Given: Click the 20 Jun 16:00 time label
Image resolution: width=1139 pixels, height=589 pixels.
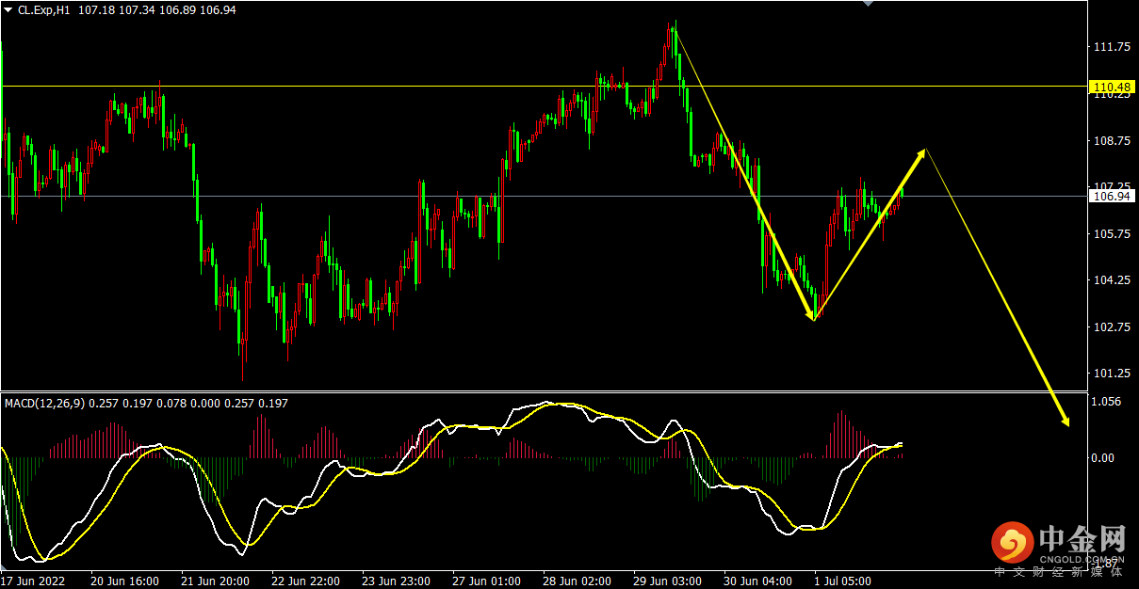Looking at the screenshot, I should [124, 581].
